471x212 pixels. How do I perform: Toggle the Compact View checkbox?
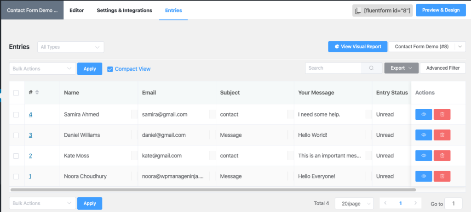(110, 69)
